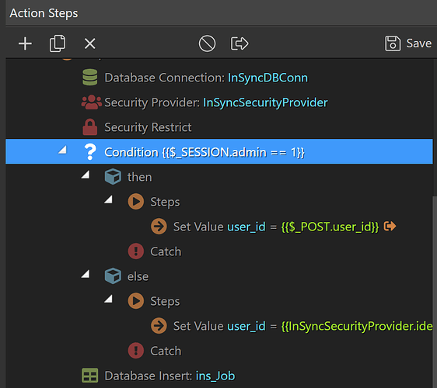
Task: Collapse the then branch
Action: (x=86, y=175)
